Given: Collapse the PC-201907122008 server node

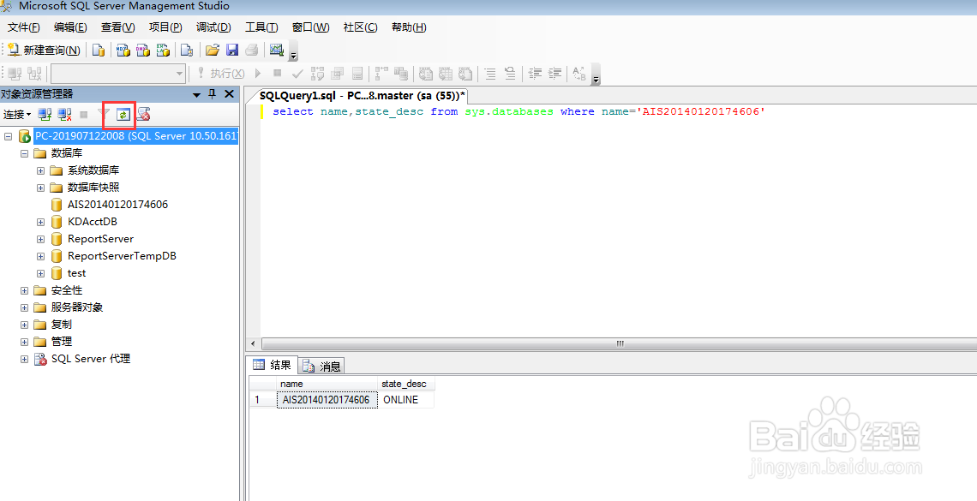Looking at the screenshot, I should click(x=8, y=135).
